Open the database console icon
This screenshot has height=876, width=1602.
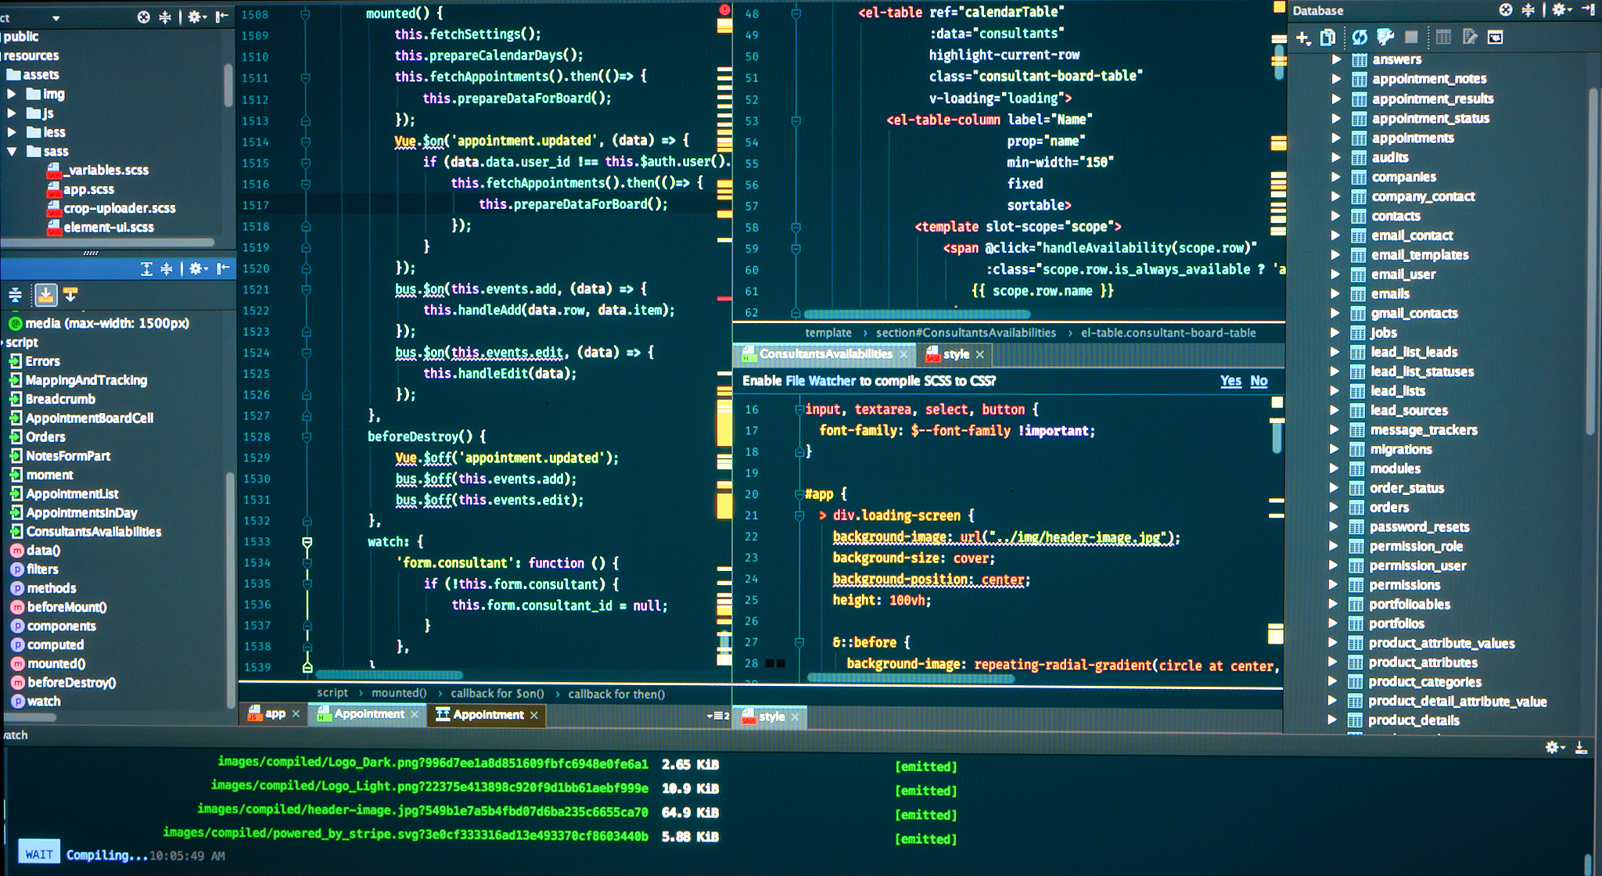(1495, 37)
